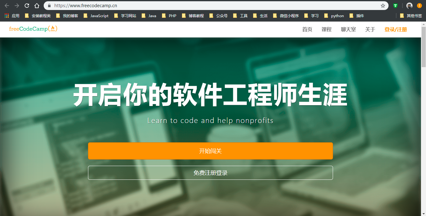Image resolution: width=426 pixels, height=216 pixels.
Task: Open the 学习网站 bookmark folder
Action: point(125,16)
